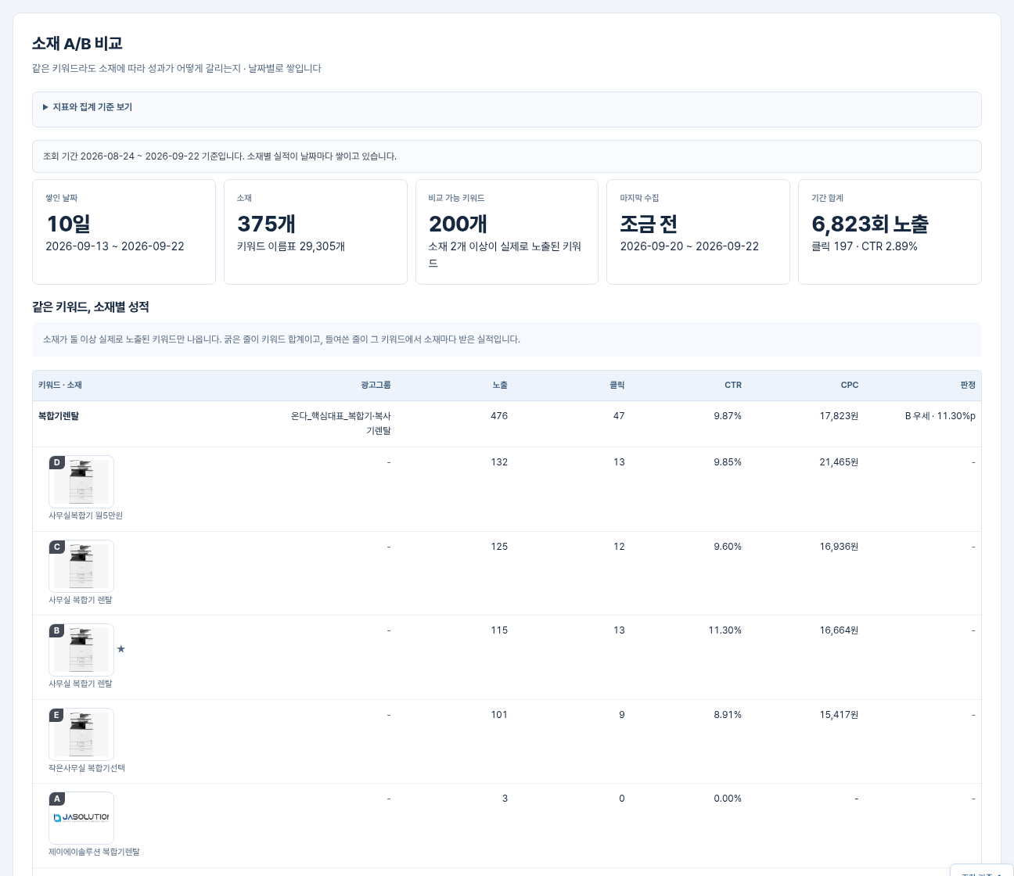Open creative C printer thumbnail

coord(81,566)
